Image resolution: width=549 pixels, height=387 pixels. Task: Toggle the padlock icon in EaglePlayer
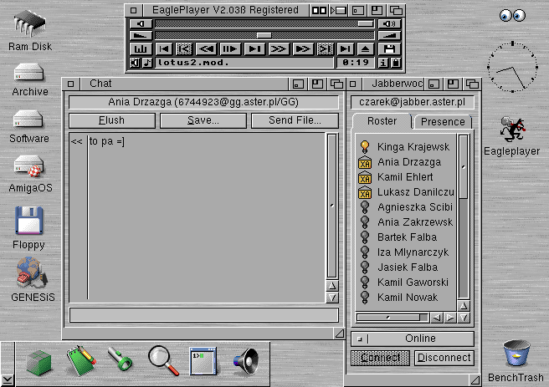pos(396,63)
